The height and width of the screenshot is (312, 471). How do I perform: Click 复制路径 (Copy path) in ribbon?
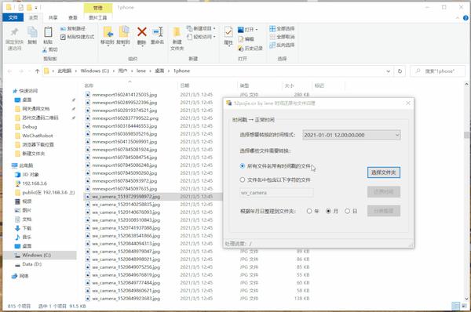(73, 29)
